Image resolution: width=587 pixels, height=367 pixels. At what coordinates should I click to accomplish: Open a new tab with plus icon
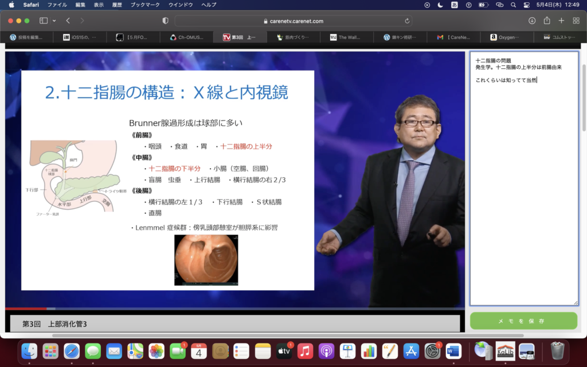[x=561, y=21]
